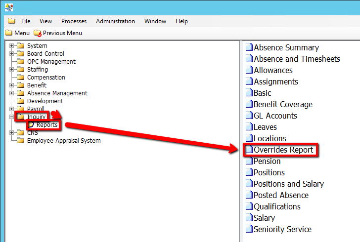Click the GL Accounts document icon
Image resolution: width=360 pixels, height=242 pixels.
point(249,116)
